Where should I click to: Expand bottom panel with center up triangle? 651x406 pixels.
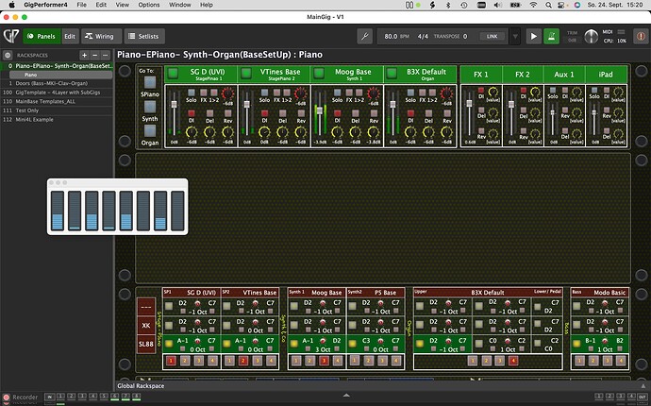[346, 396]
